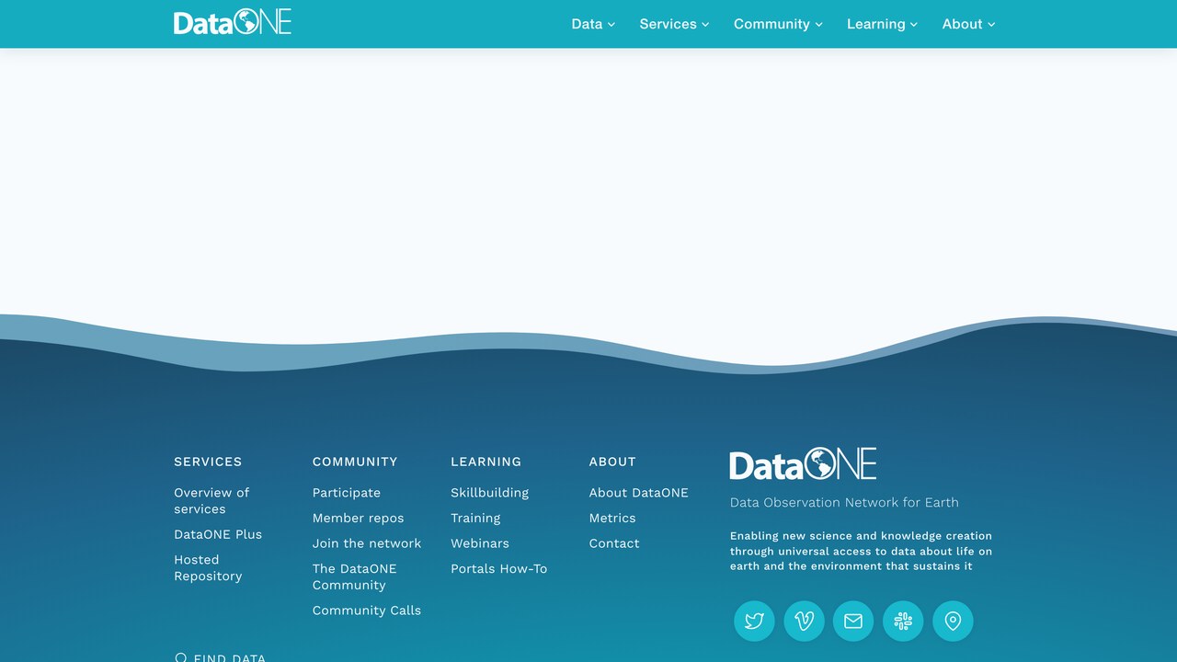Go to the Skillbuilding link
The image size is (1177, 662).
(489, 493)
